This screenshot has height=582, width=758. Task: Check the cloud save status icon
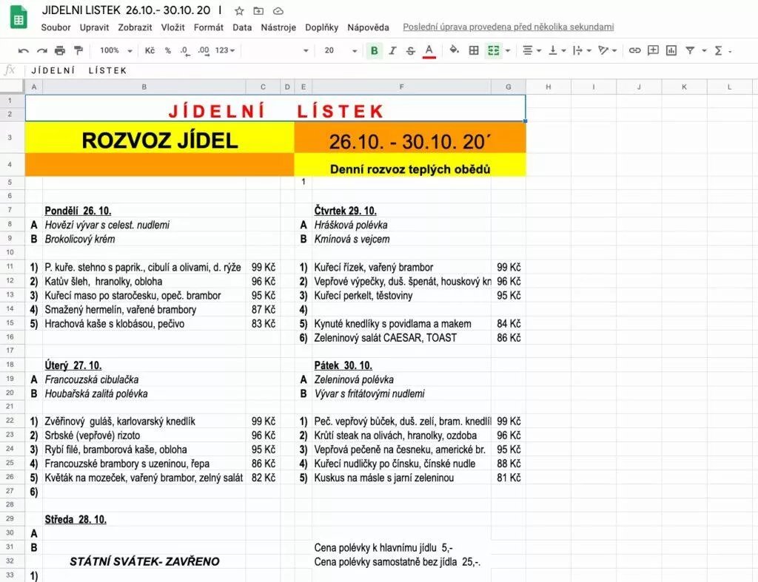(x=278, y=10)
